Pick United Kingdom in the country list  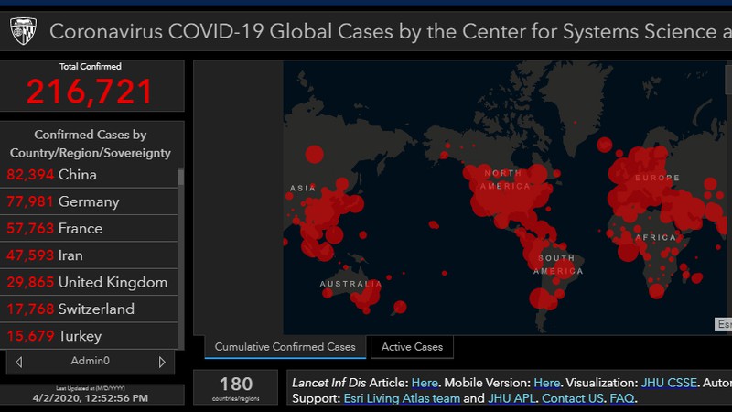(x=112, y=282)
